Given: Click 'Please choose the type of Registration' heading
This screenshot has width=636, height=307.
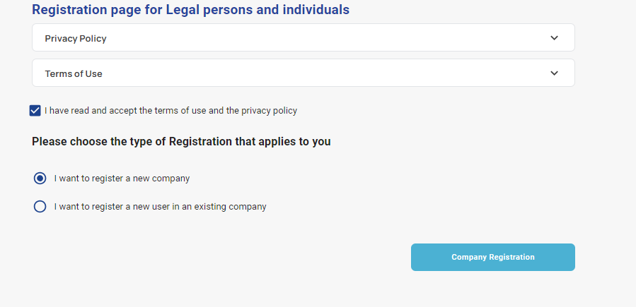Looking at the screenshot, I should 181,142.
